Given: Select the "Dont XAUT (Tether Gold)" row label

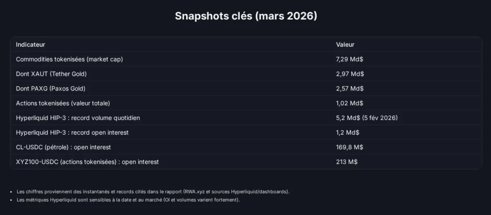Looking at the screenshot, I should (x=51, y=74).
